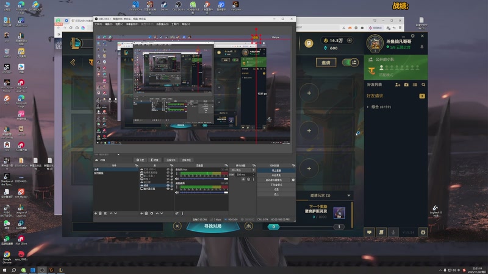This screenshot has width=488, height=274.
Task: Open virtual camera settings gear in OBS controls
Action: pos(293,180)
